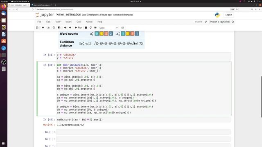
Task: Open Files manager from the dock
Action: [4, 20]
